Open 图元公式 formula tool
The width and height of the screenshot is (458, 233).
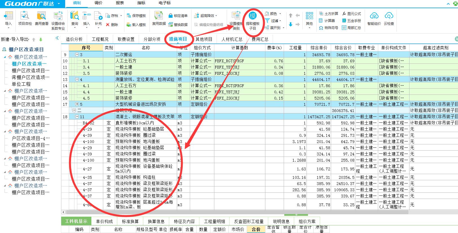352,14
